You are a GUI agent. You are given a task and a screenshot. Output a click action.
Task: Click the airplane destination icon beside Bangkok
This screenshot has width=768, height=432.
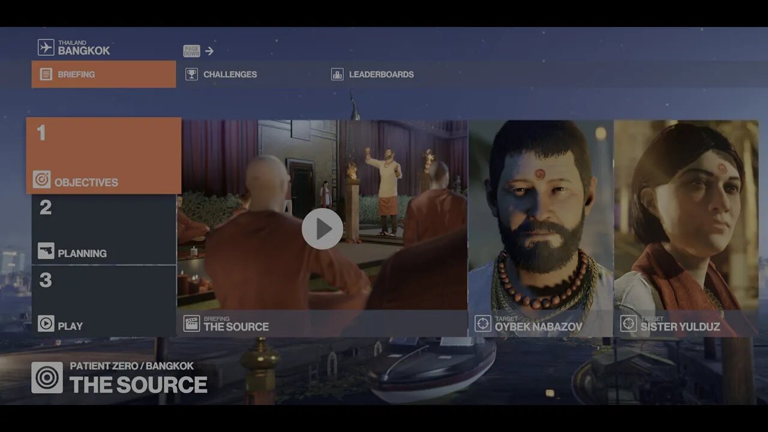click(46, 47)
